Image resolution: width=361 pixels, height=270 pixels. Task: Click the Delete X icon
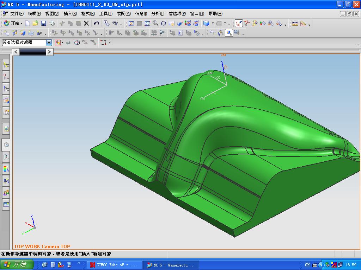point(86,23)
